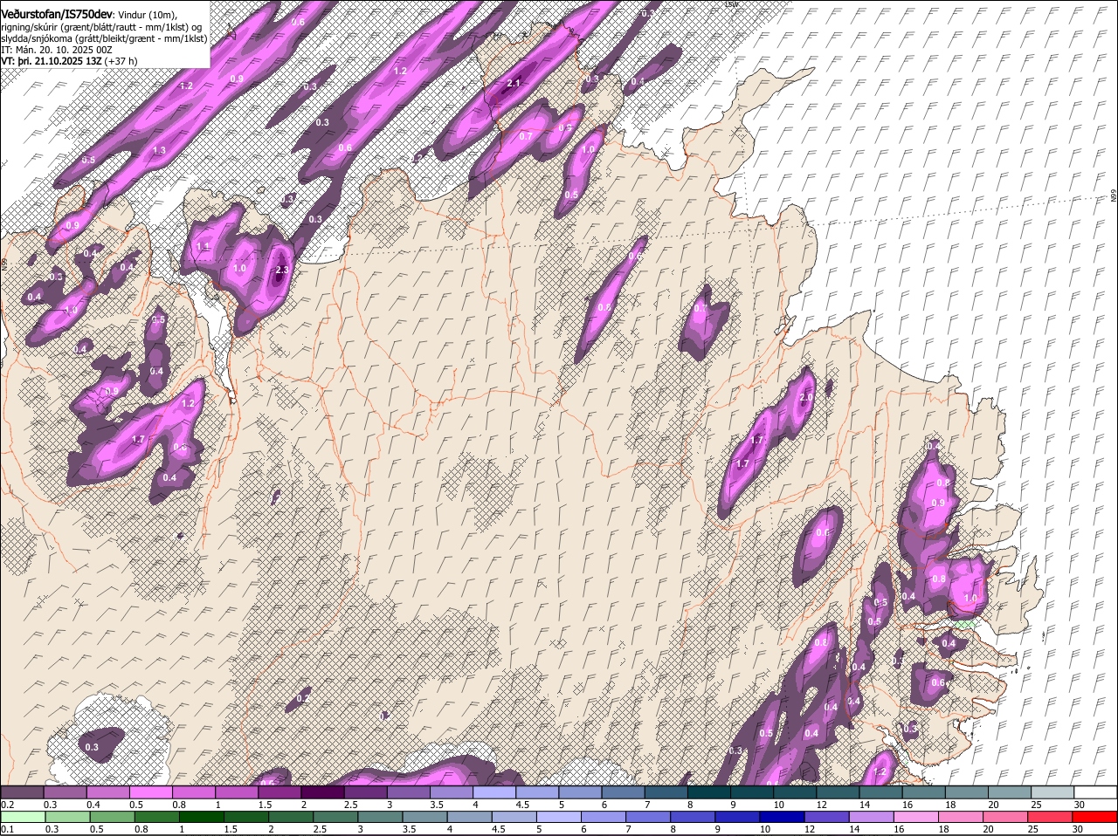Click upper scale swatch between 18 and 20
This screenshot has height=836, width=1118.
click(x=967, y=792)
